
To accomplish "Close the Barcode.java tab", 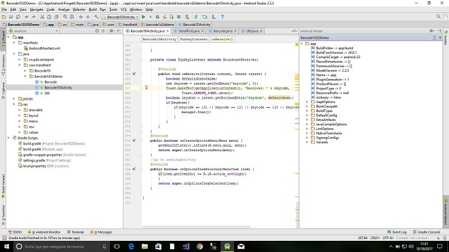I will [235, 31].
